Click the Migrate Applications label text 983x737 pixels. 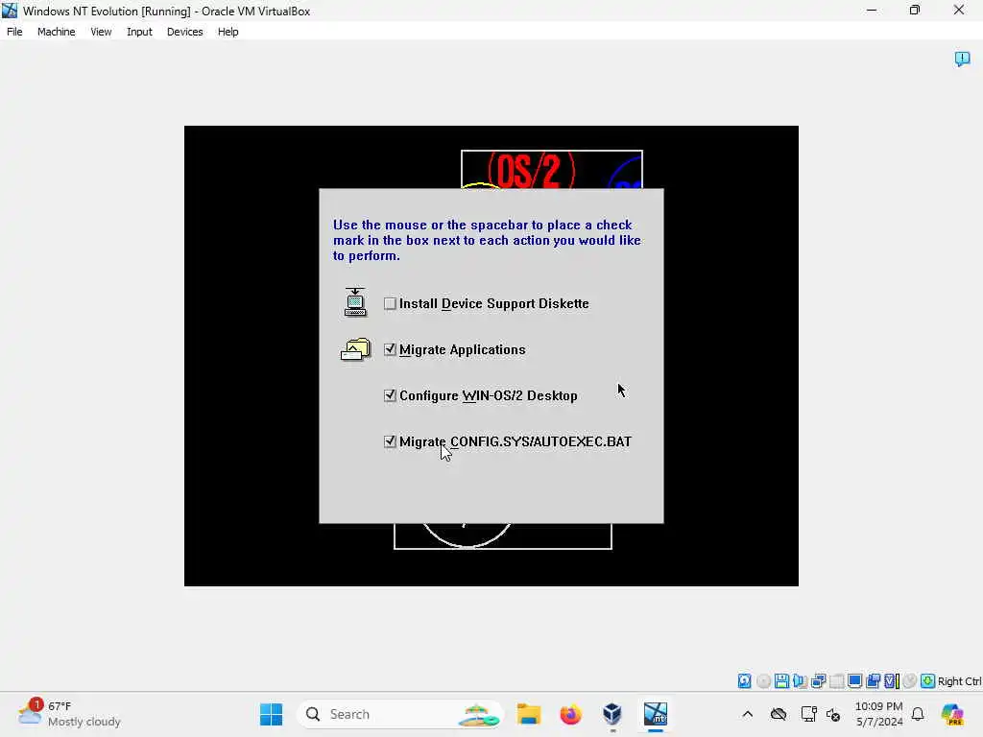coord(462,349)
